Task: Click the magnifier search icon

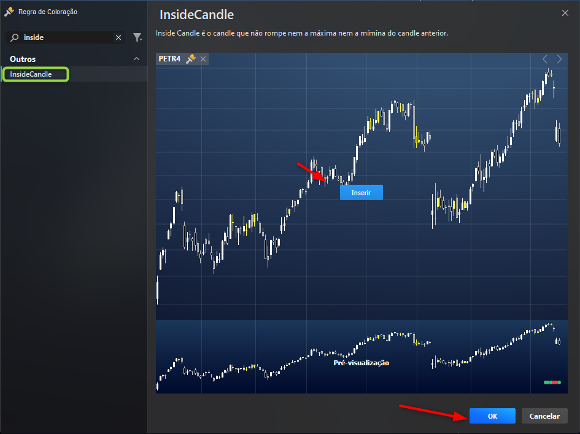Action: [x=15, y=37]
